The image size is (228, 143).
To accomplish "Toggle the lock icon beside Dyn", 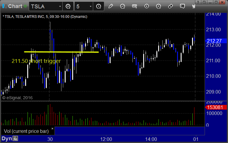I will pyautogui.click(x=15, y=139).
